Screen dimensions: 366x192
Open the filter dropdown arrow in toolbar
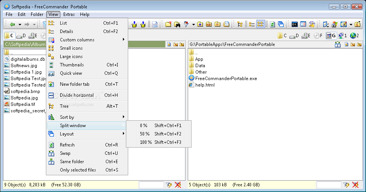(x=193, y=25)
